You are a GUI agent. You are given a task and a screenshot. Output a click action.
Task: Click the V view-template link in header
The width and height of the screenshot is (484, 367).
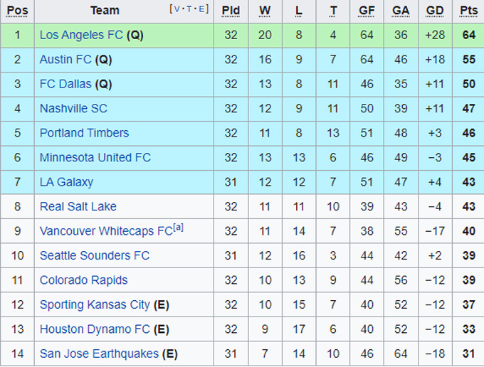[x=176, y=9]
